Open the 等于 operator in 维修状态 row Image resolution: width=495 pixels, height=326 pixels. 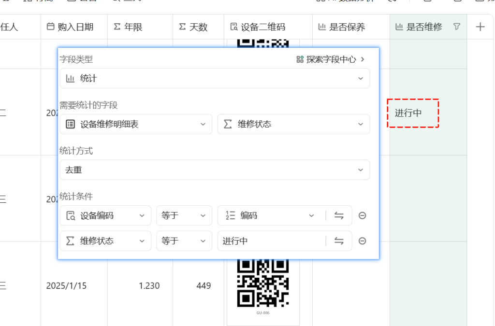coord(184,241)
